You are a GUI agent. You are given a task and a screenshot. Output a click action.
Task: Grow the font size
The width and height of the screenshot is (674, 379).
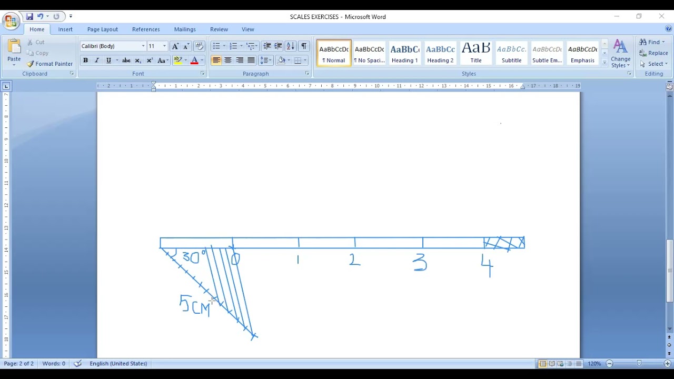tap(175, 46)
